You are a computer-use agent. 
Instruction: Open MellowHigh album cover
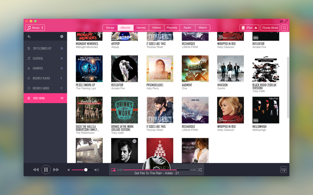[266, 110]
